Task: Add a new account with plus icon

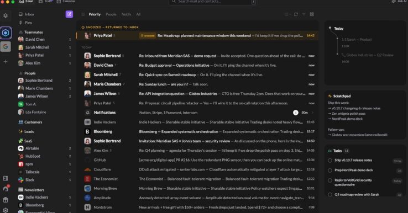Action: point(6,62)
